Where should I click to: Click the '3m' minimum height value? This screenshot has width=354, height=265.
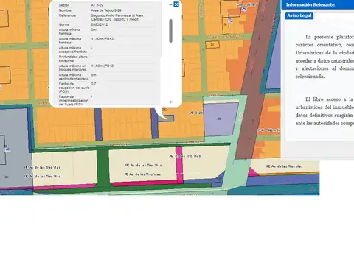(94, 29)
